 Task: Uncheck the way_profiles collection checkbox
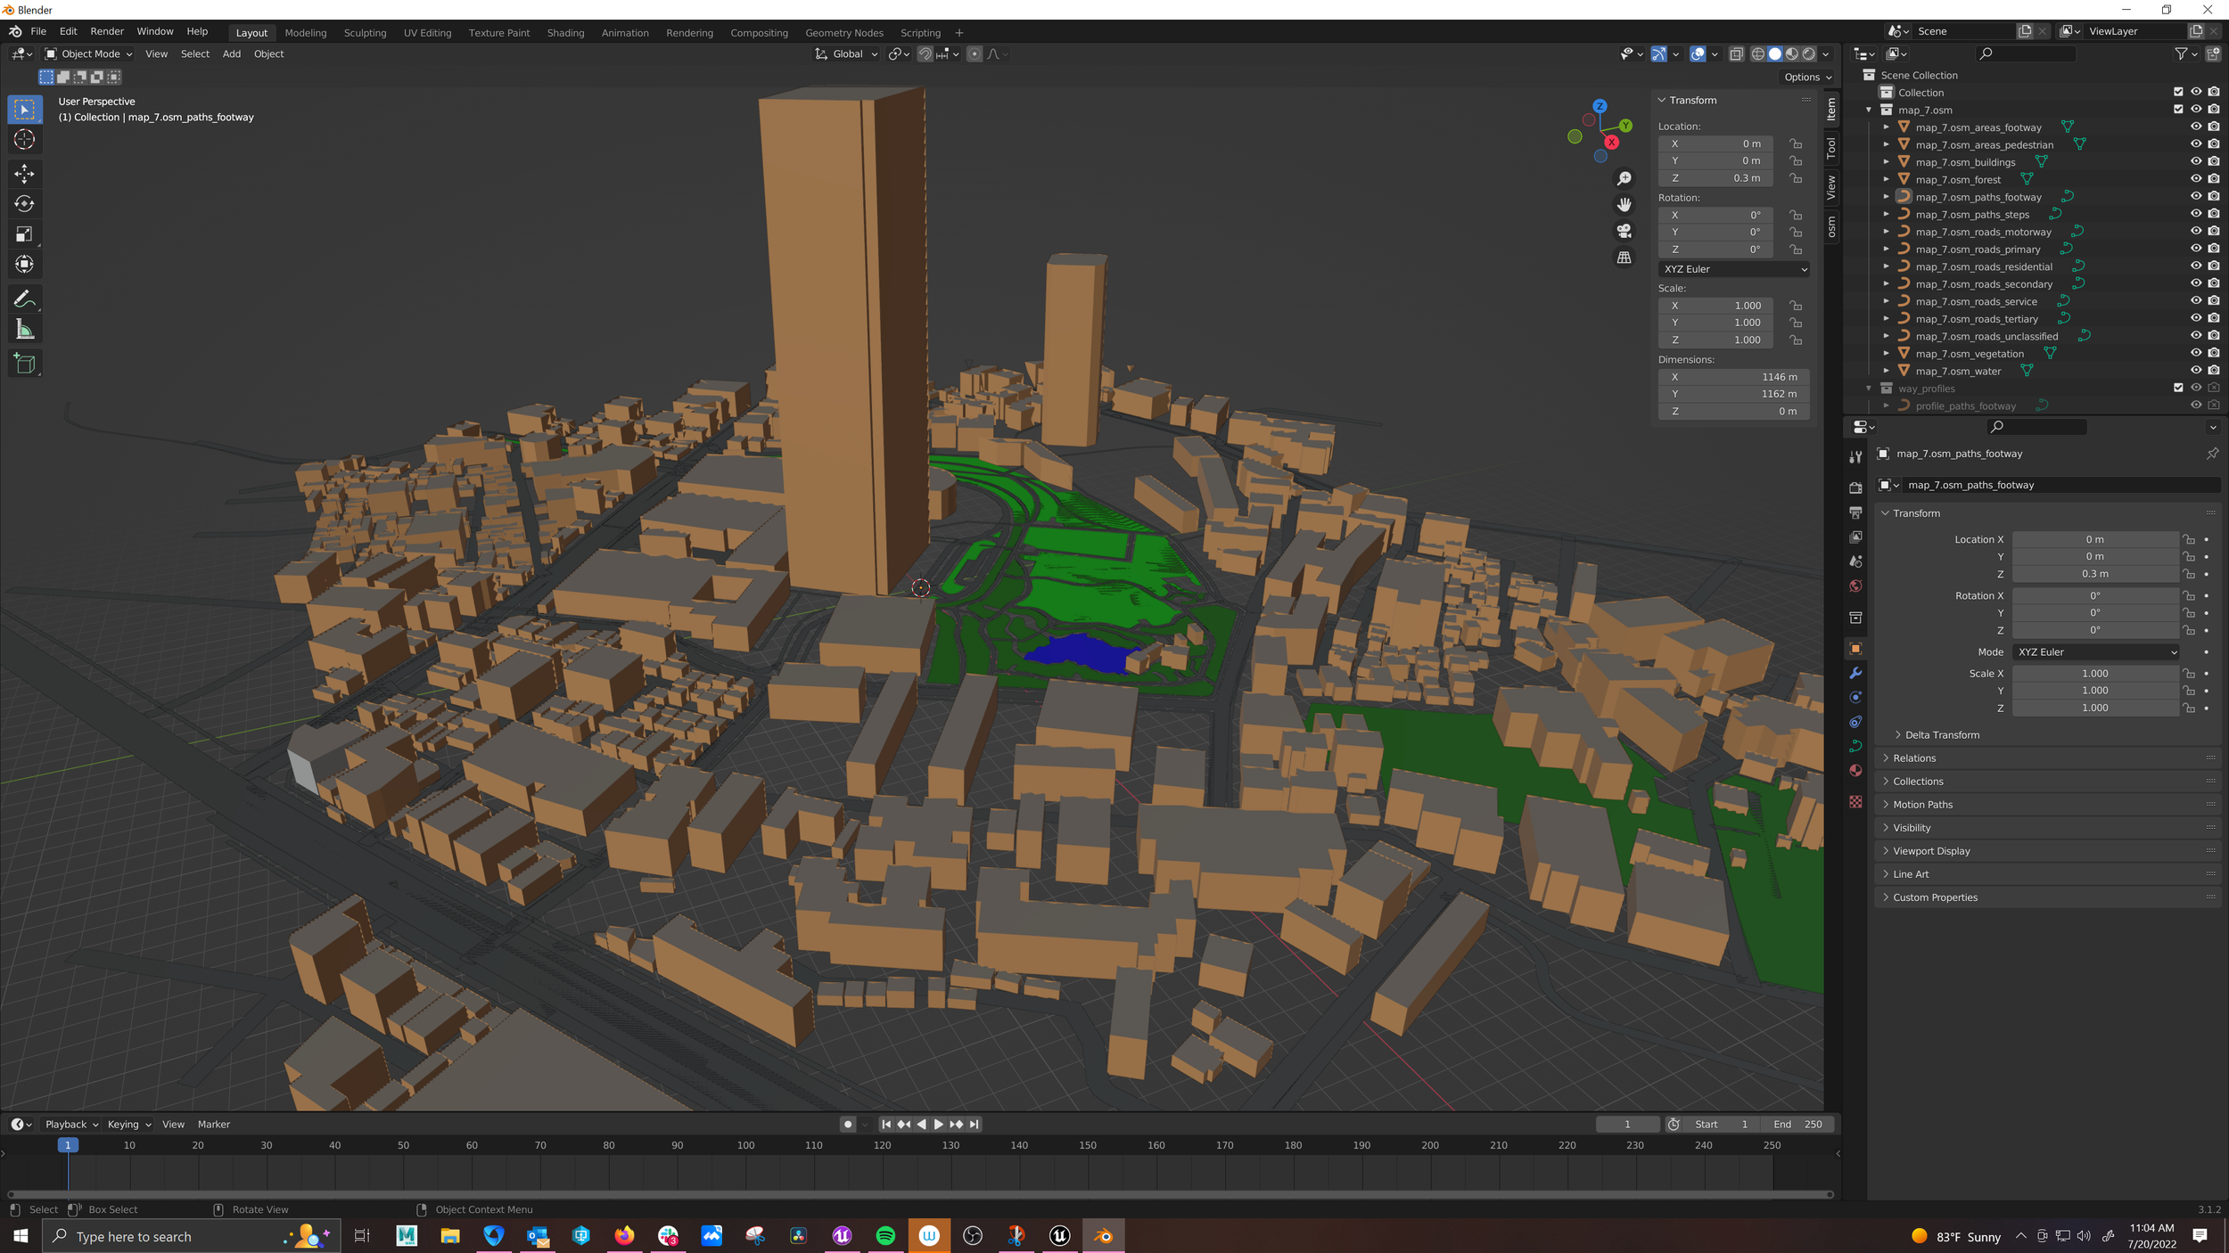click(x=2178, y=388)
